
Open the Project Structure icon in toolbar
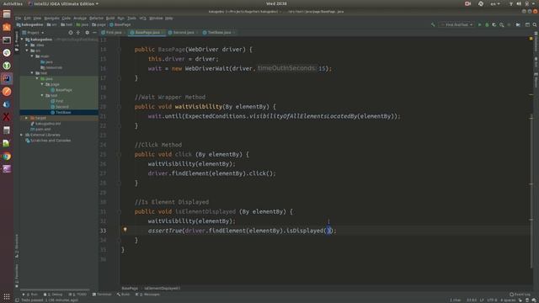(x=527, y=24)
